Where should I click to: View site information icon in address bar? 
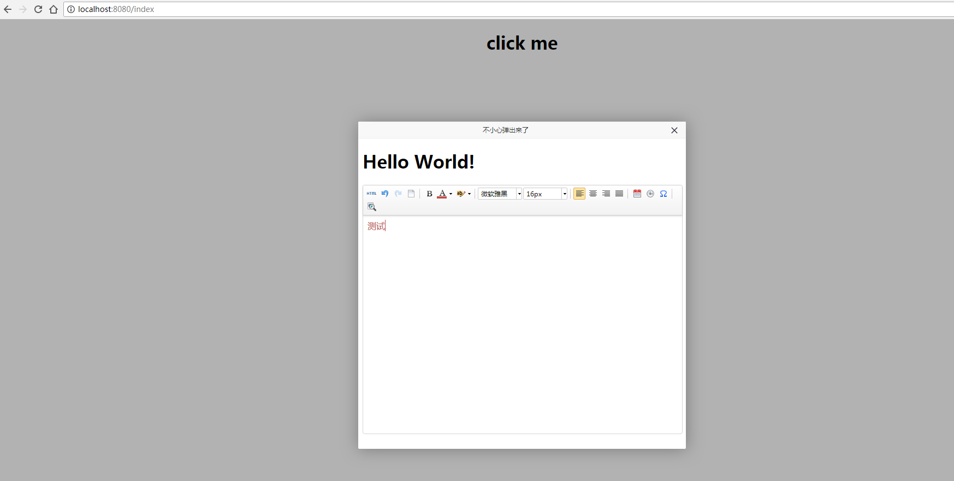point(71,9)
